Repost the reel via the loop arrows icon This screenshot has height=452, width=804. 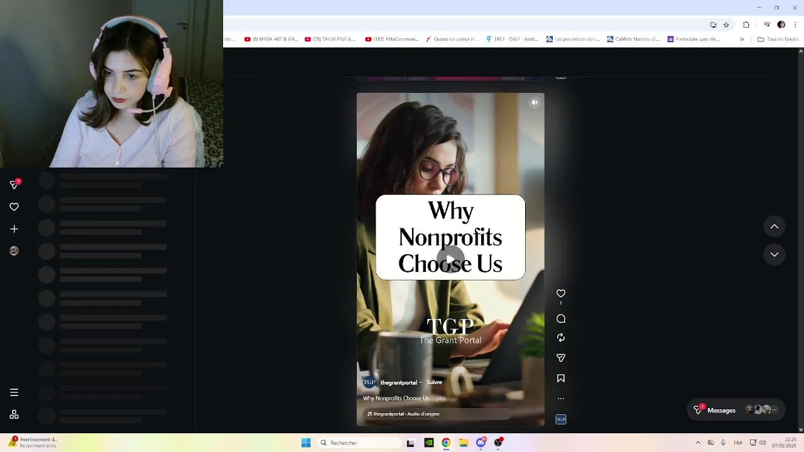pos(561,338)
